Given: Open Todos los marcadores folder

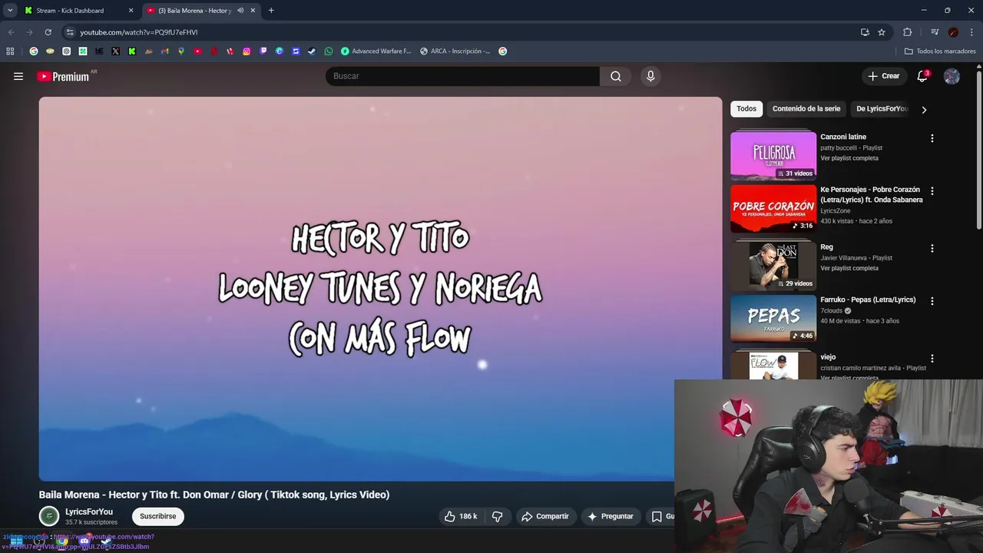Looking at the screenshot, I should point(940,51).
